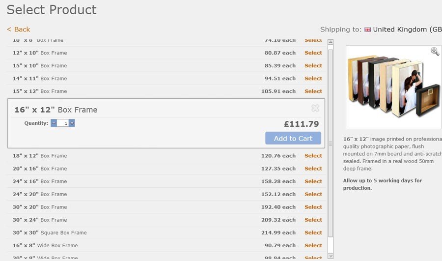The height and width of the screenshot is (261, 442).
Task: Select the 12" x 10" Box Frame
Action: (313, 53)
